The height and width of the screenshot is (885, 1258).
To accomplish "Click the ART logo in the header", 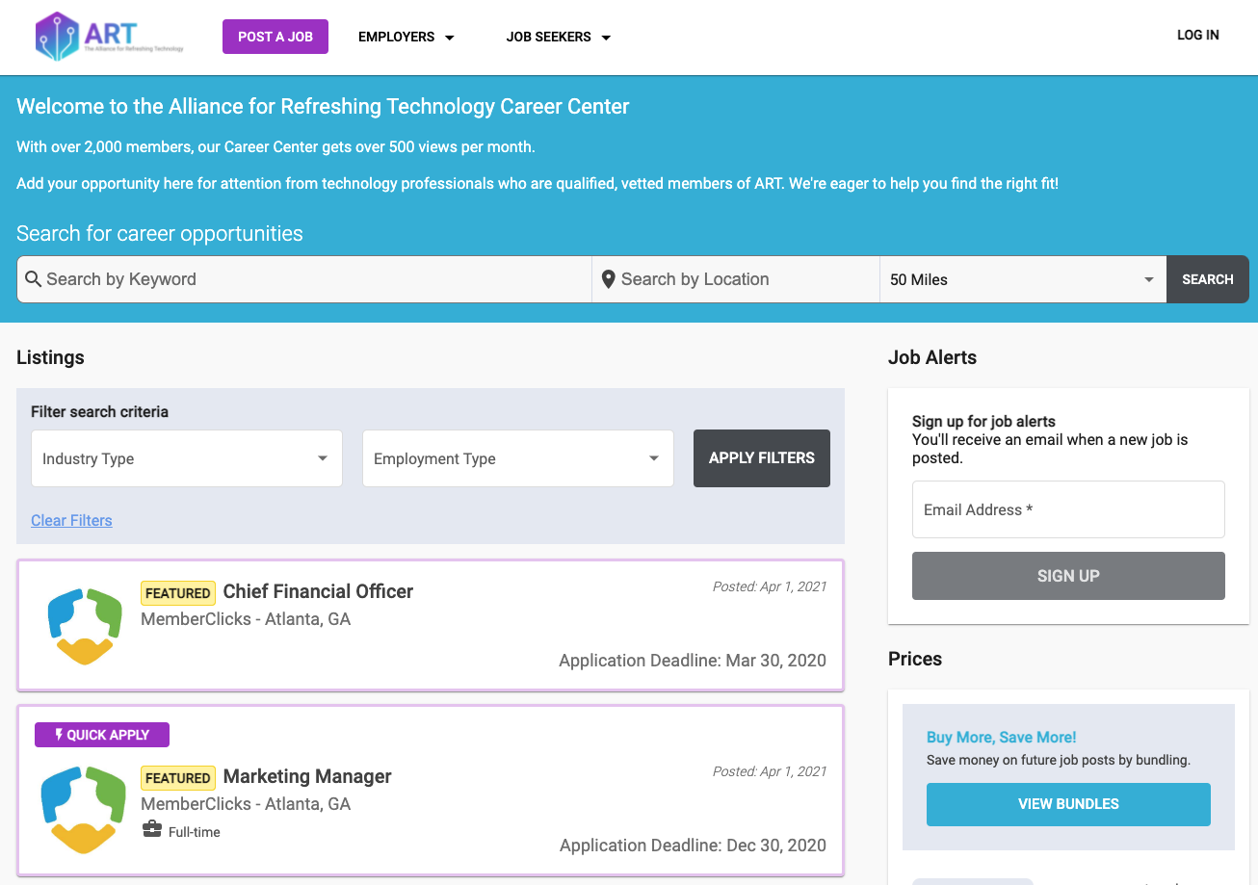I will point(109,37).
